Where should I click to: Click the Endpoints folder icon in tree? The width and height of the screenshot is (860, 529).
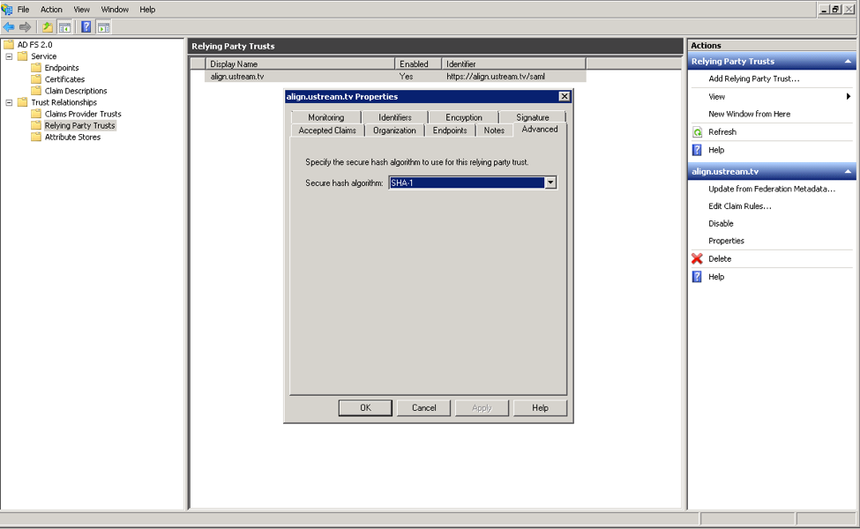pyautogui.click(x=36, y=67)
